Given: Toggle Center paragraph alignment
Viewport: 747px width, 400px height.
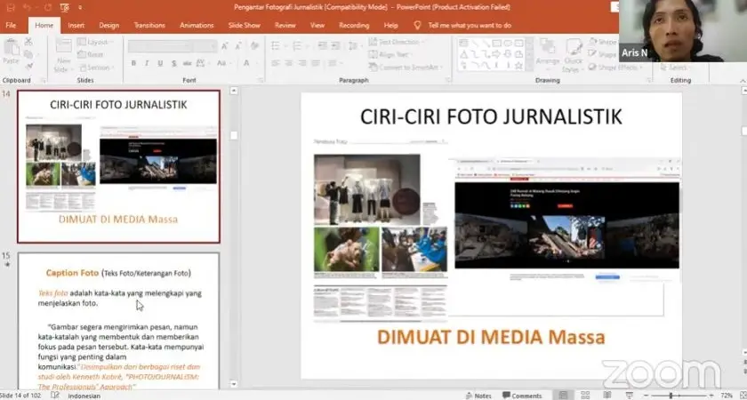Looking at the screenshot, I should coord(288,63).
